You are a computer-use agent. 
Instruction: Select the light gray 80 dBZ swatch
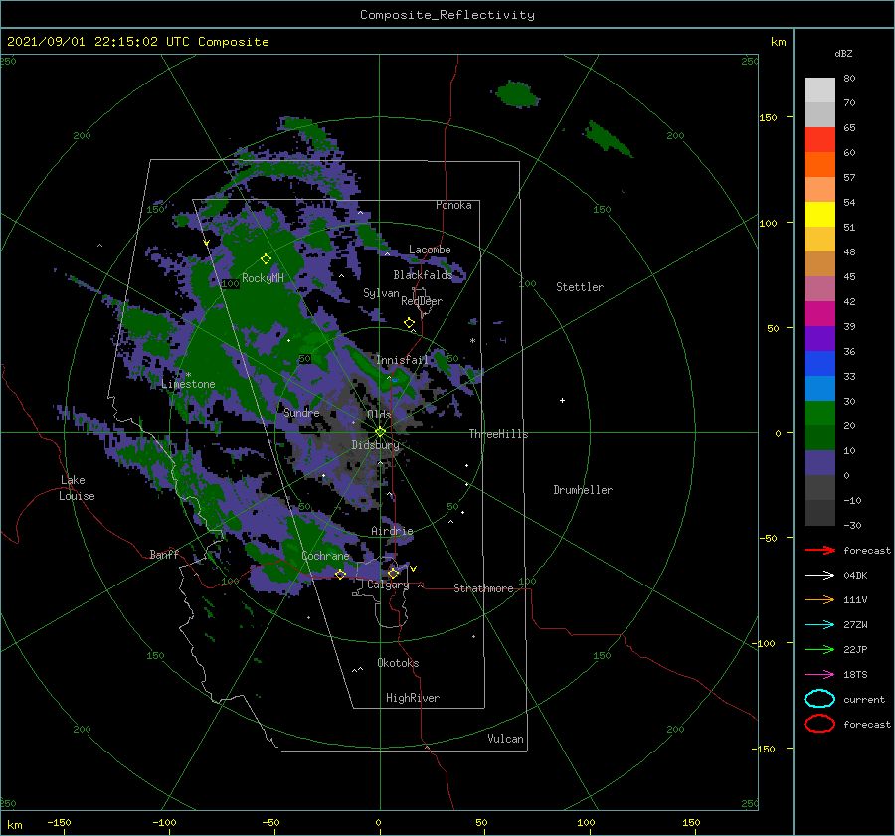[819, 89]
